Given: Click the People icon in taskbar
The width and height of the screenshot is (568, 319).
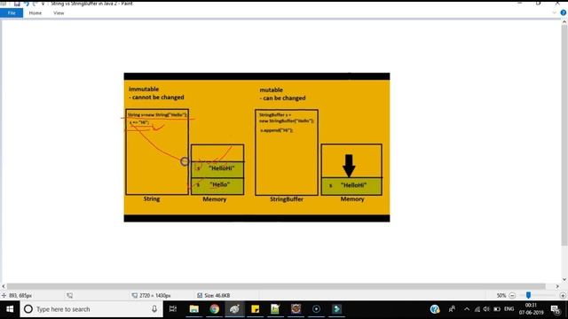Looking at the screenshot, I should [452, 309].
